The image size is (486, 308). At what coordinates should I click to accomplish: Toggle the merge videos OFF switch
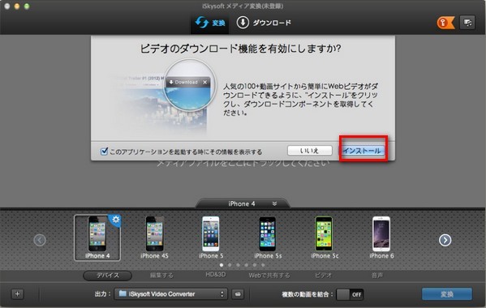pyautogui.click(x=350, y=294)
